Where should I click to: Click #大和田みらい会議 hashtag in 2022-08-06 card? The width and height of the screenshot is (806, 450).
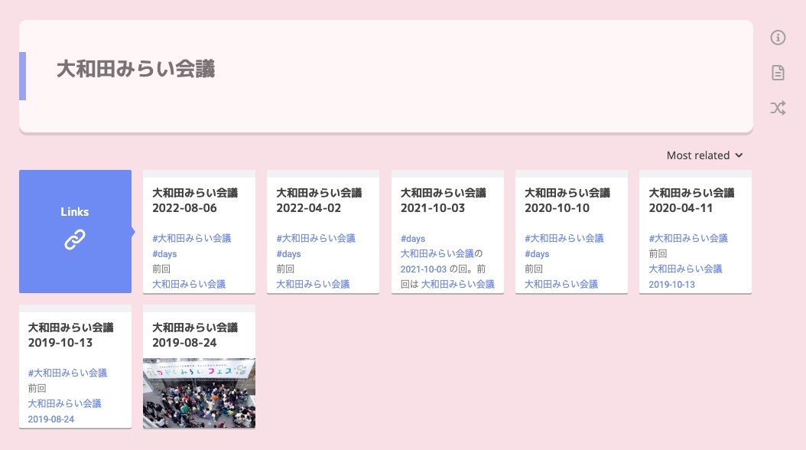click(x=192, y=238)
